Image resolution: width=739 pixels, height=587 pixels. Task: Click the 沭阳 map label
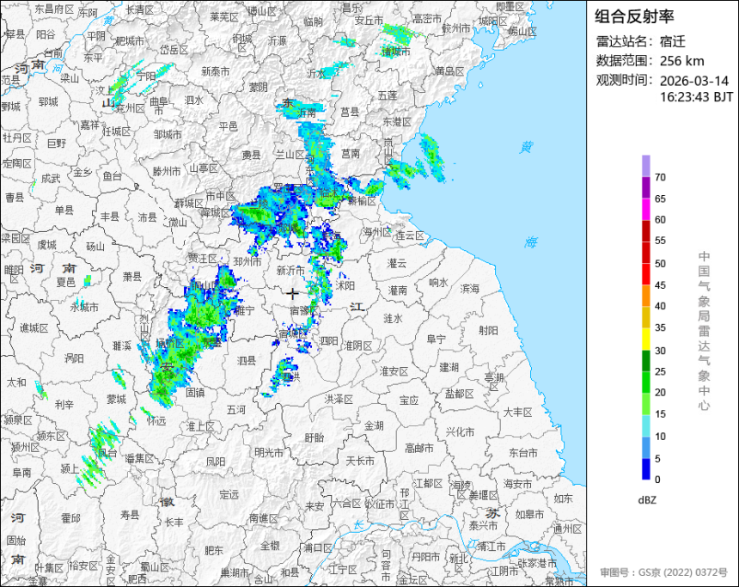tap(345, 285)
